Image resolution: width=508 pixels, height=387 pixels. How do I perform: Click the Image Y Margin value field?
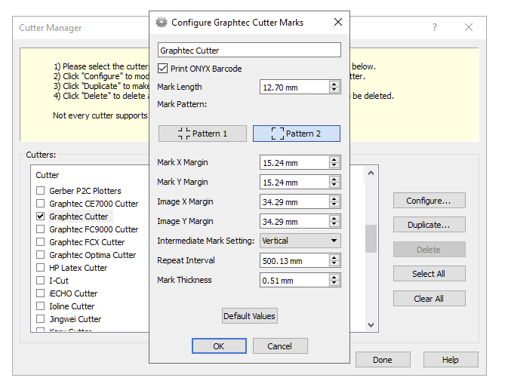click(x=294, y=222)
